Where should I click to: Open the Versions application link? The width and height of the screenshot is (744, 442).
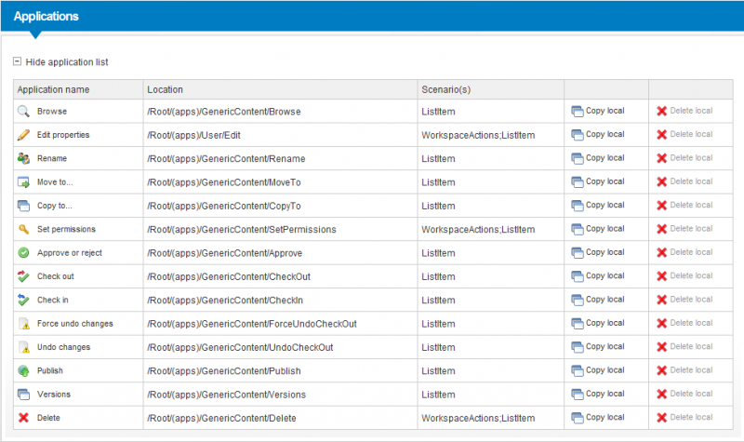click(54, 394)
